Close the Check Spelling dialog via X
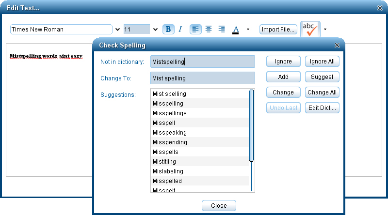Screen dimensions: 388x215 pyautogui.click(x=337, y=45)
